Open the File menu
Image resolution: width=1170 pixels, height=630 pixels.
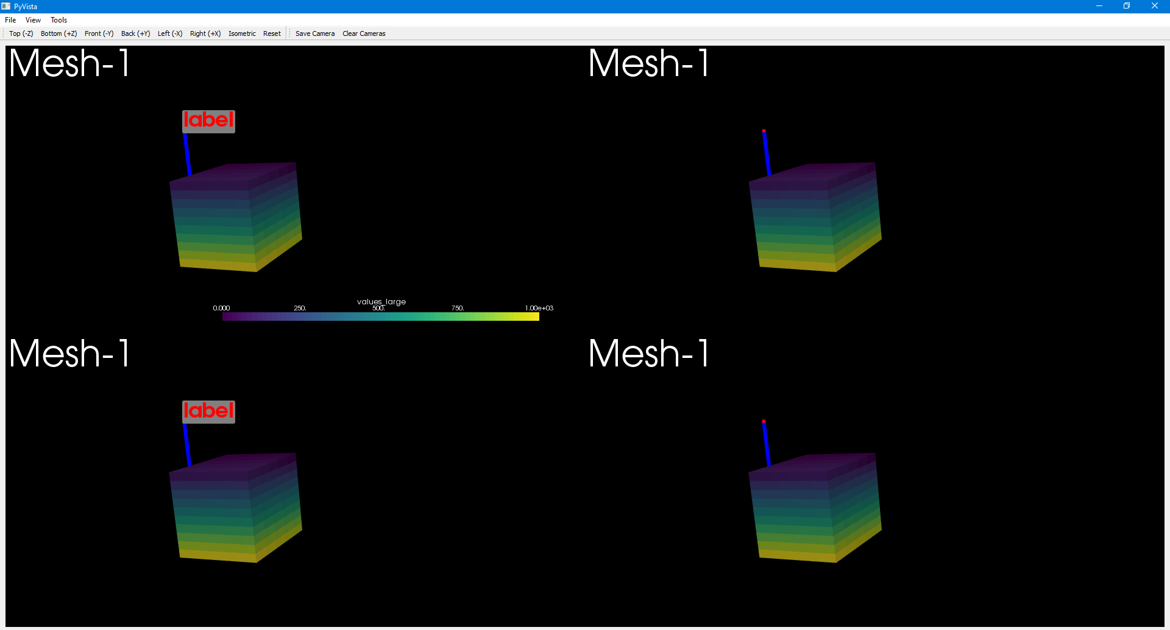[x=10, y=19]
